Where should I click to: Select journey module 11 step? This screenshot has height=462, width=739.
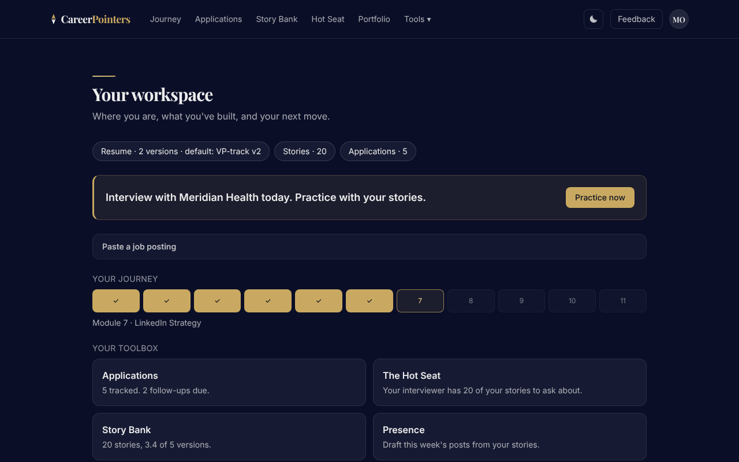(x=623, y=301)
